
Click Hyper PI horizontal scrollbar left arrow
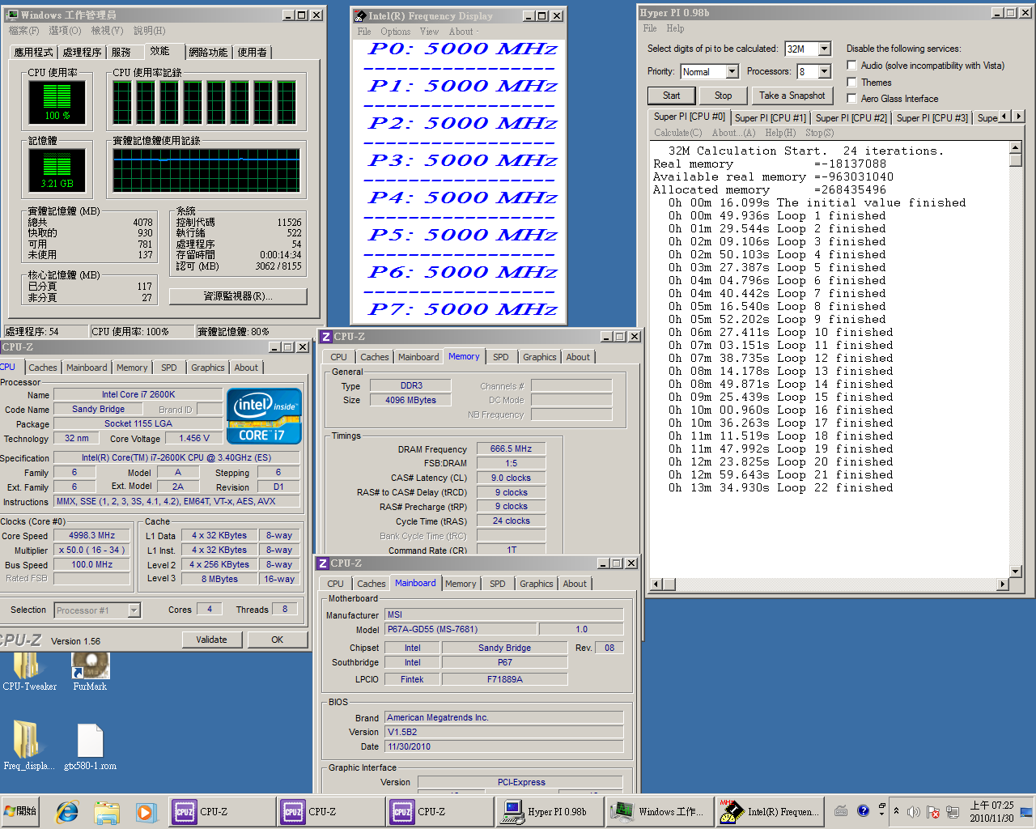[656, 584]
